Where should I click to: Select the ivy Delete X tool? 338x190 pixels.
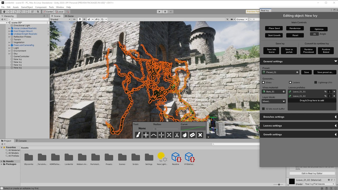(x=200, y=135)
